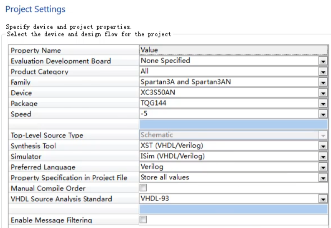This screenshot has height=228, width=331.
Task: Expand the Device dropdown showing XC3S50AN
Action: (323, 93)
